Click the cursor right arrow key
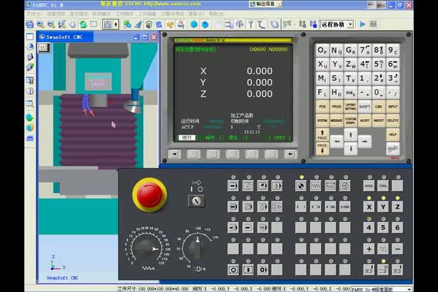The height and width of the screenshot is (292, 438). click(364, 142)
